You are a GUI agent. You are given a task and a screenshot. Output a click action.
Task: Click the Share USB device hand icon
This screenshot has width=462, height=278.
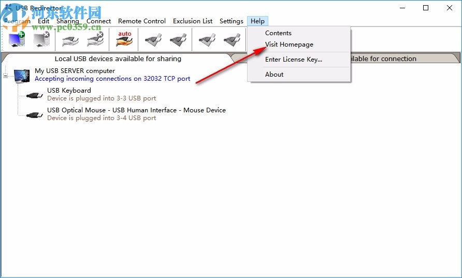[x=70, y=40]
